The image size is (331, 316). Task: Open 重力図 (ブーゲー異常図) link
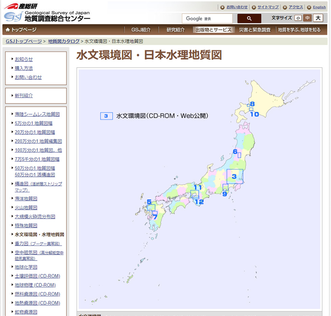pos(38,244)
